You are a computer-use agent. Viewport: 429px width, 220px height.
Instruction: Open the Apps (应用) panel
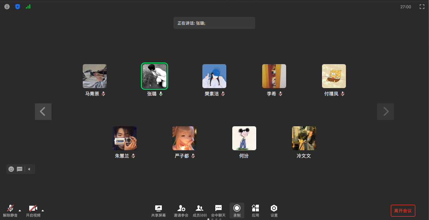[255, 211]
